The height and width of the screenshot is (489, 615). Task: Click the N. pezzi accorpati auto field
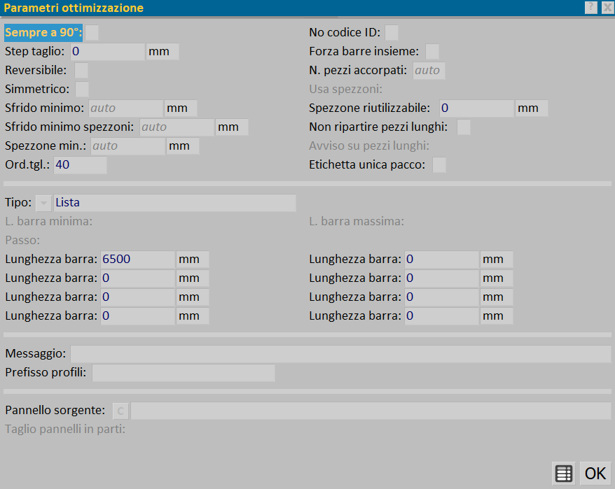[429, 71]
